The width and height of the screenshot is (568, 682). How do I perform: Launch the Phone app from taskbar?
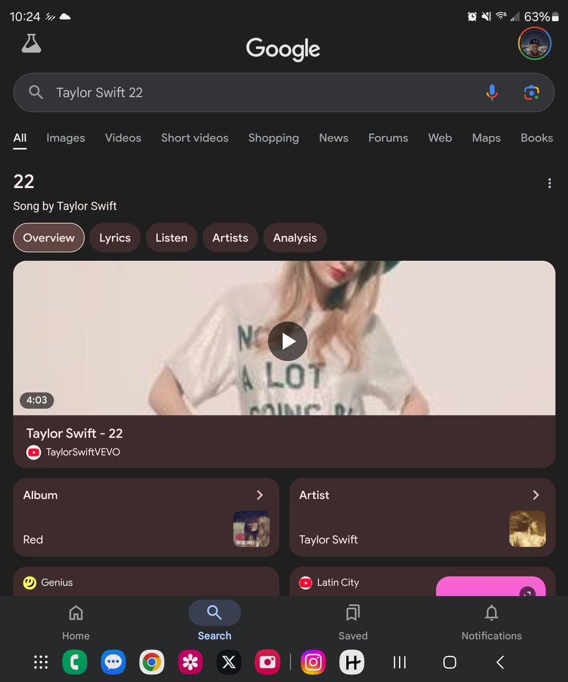tap(74, 662)
